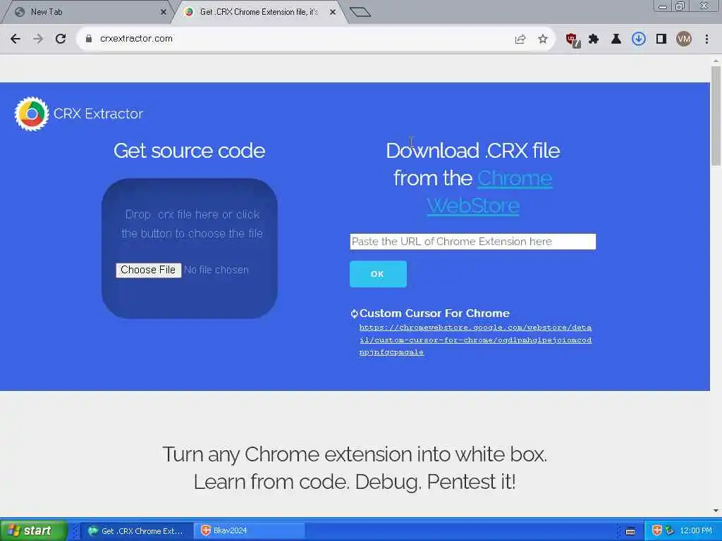Minimize the Chrome window
Image resolution: width=722 pixels, height=541 pixels.
point(663,6)
